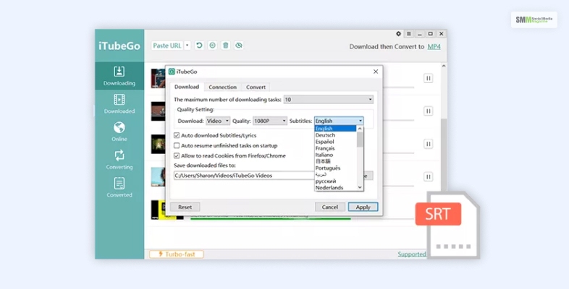Open the Downloaded section in sidebar
Viewport: 569px width, 289px height.
coord(119,104)
